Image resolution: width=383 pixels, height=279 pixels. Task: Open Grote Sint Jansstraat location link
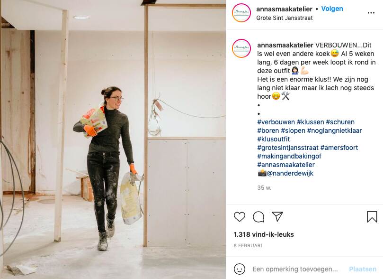(x=285, y=18)
